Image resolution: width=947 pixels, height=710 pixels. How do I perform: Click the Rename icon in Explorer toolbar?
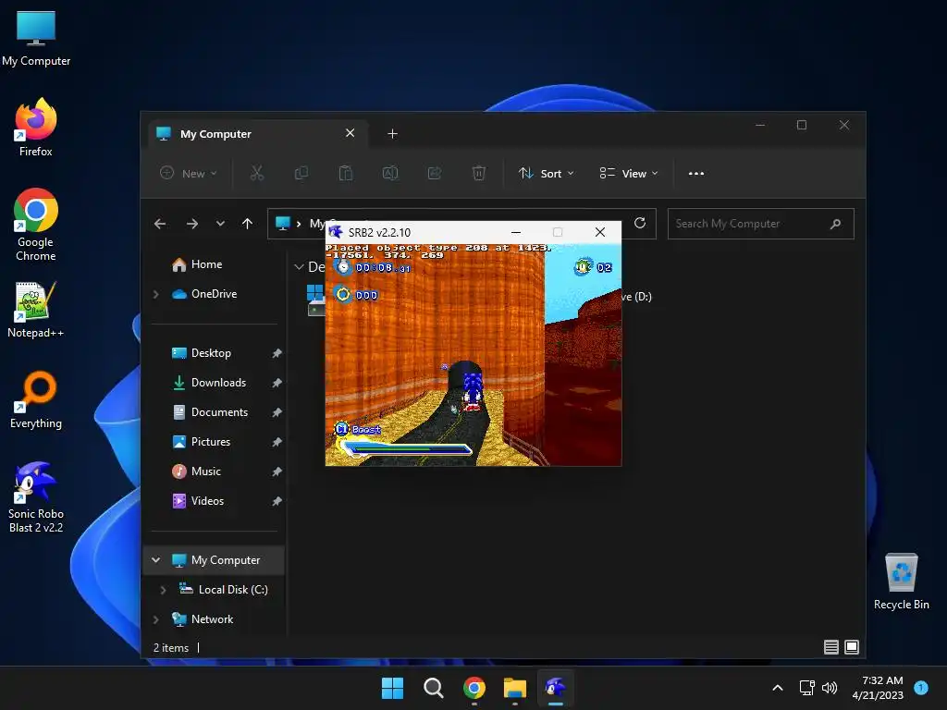pos(390,173)
